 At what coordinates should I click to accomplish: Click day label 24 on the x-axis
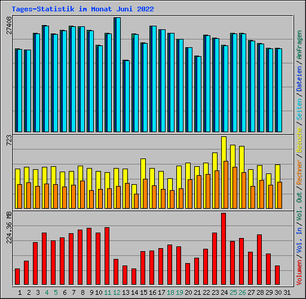(x=224, y=292)
